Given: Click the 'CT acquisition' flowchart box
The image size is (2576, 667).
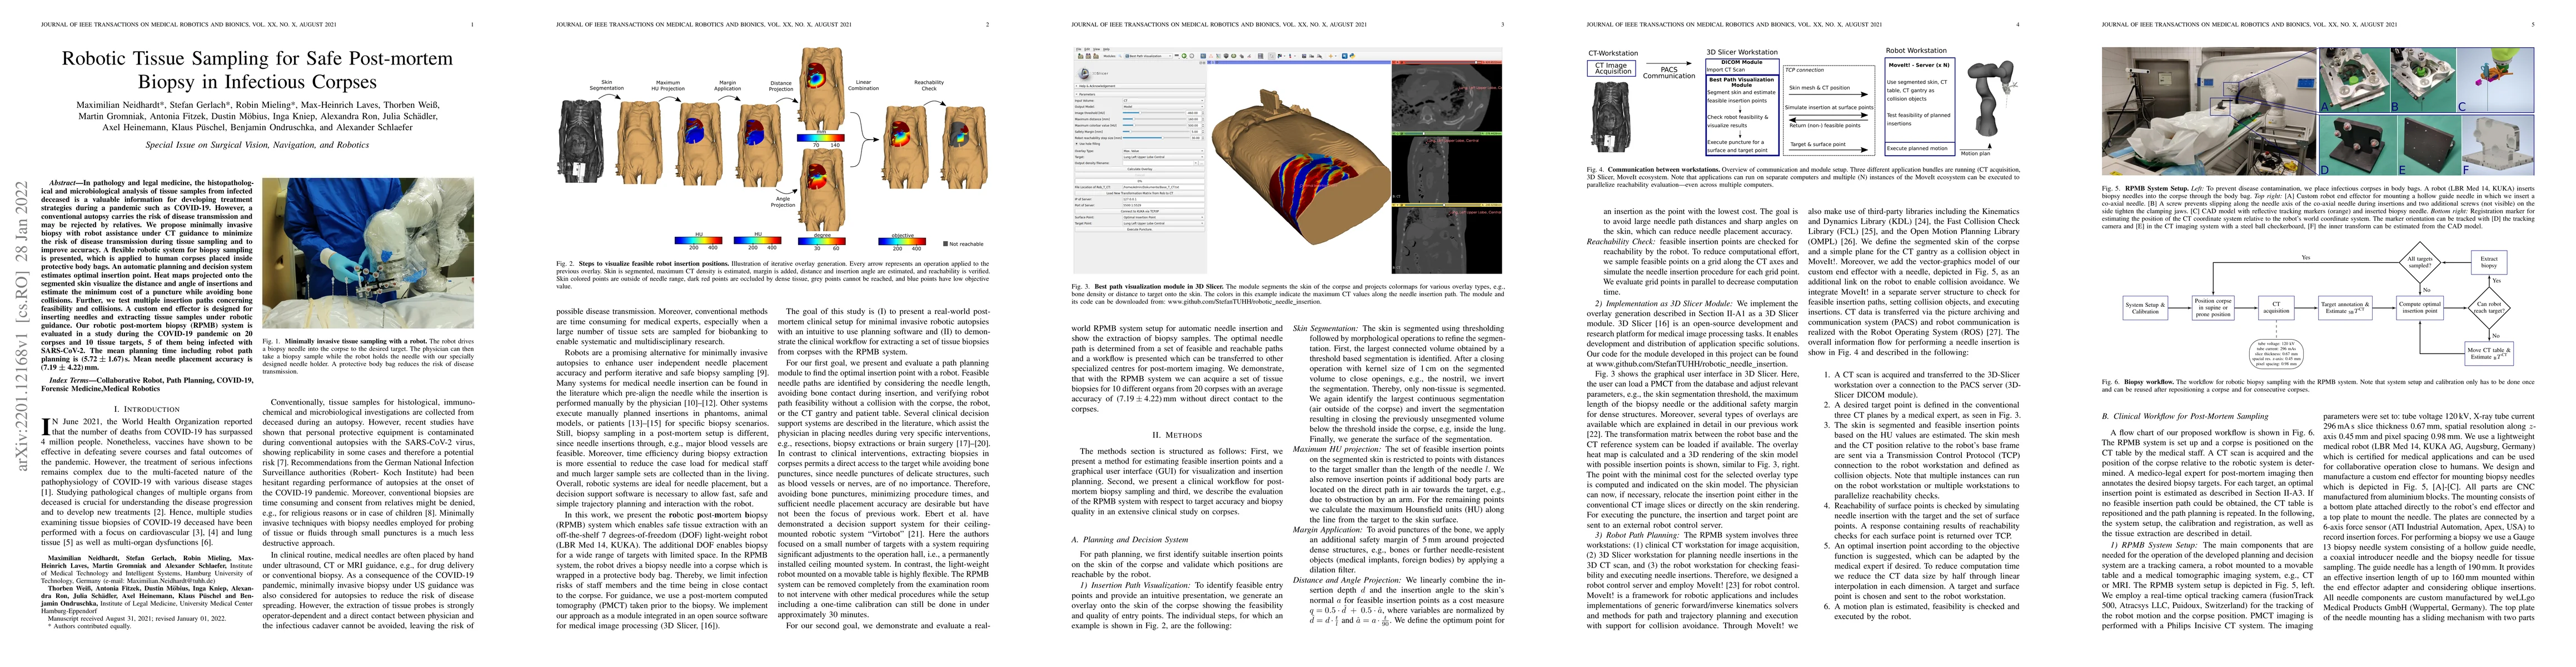Looking at the screenshot, I should click(x=2277, y=308).
